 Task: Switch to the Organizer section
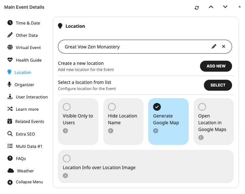(24, 85)
